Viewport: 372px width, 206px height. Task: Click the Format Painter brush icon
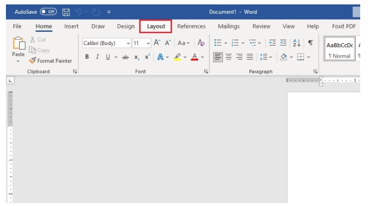tap(32, 61)
